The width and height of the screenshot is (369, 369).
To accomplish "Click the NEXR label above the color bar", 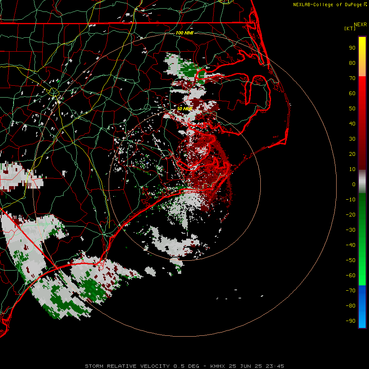I will point(360,25).
